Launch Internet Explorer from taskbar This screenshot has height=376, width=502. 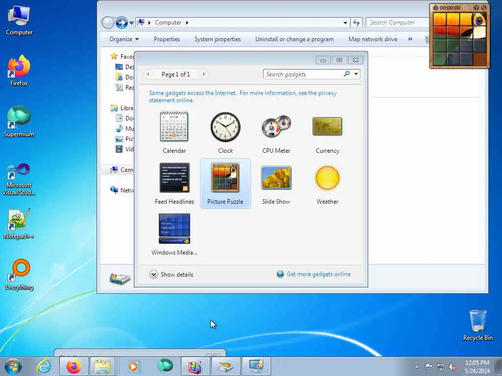coord(44,366)
